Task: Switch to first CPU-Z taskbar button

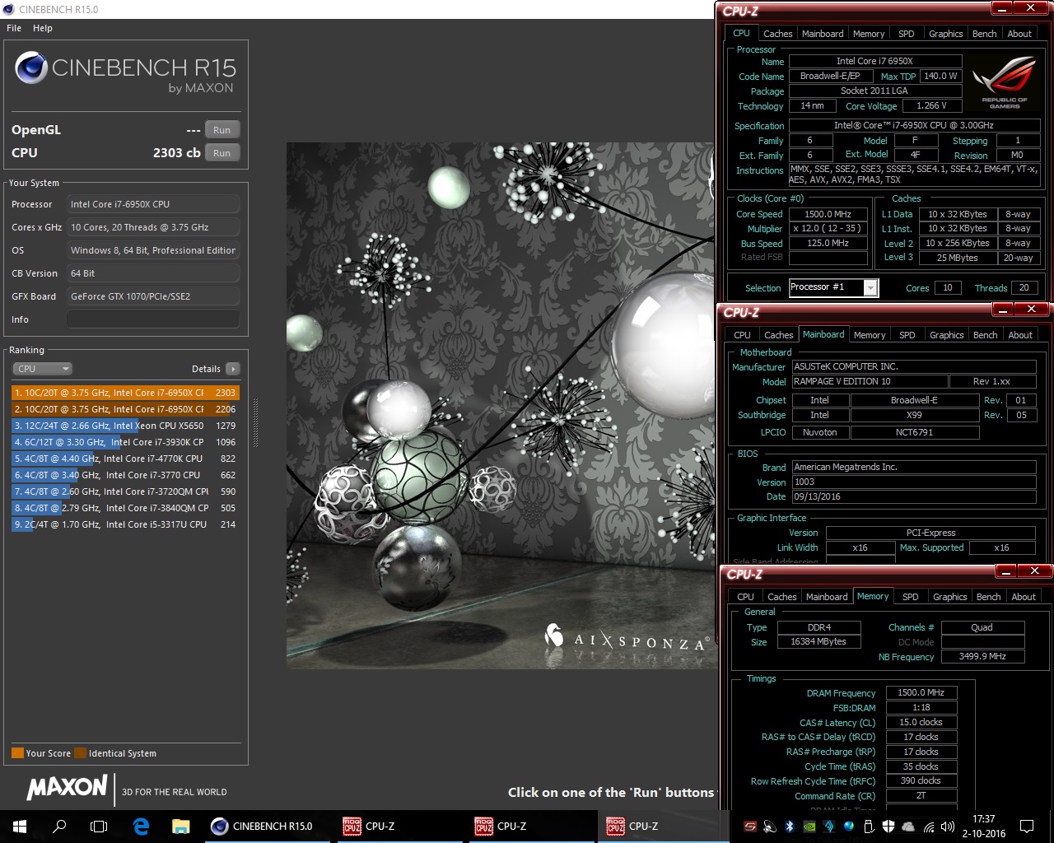Action: click(x=399, y=827)
